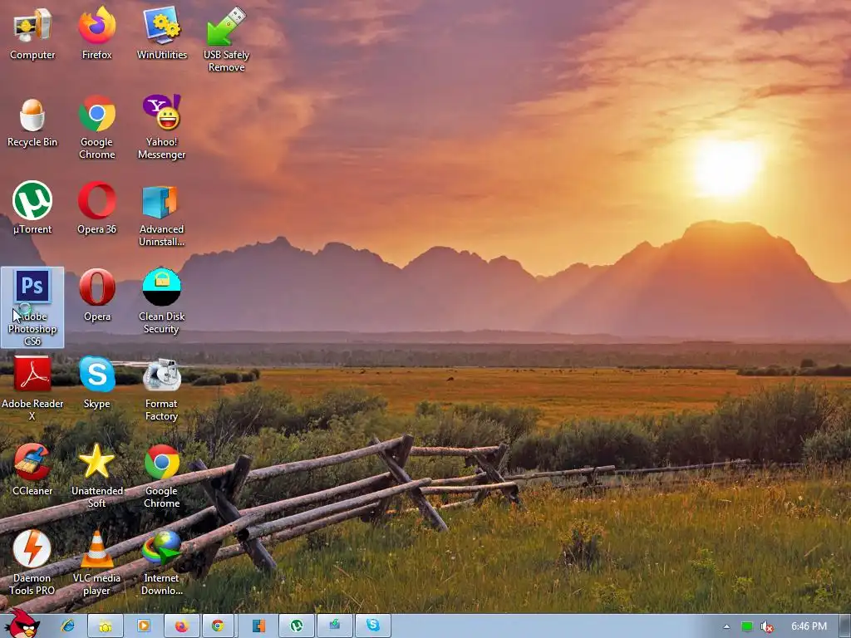This screenshot has width=851, height=638.
Task: Open the clock showing 6:46 PM
Action: (809, 626)
